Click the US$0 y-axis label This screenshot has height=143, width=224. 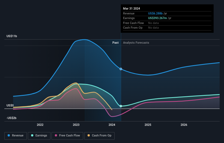[x=10, y=105]
